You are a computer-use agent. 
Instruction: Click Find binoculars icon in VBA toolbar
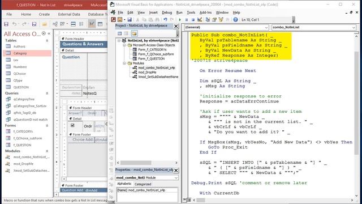click(157, 20)
